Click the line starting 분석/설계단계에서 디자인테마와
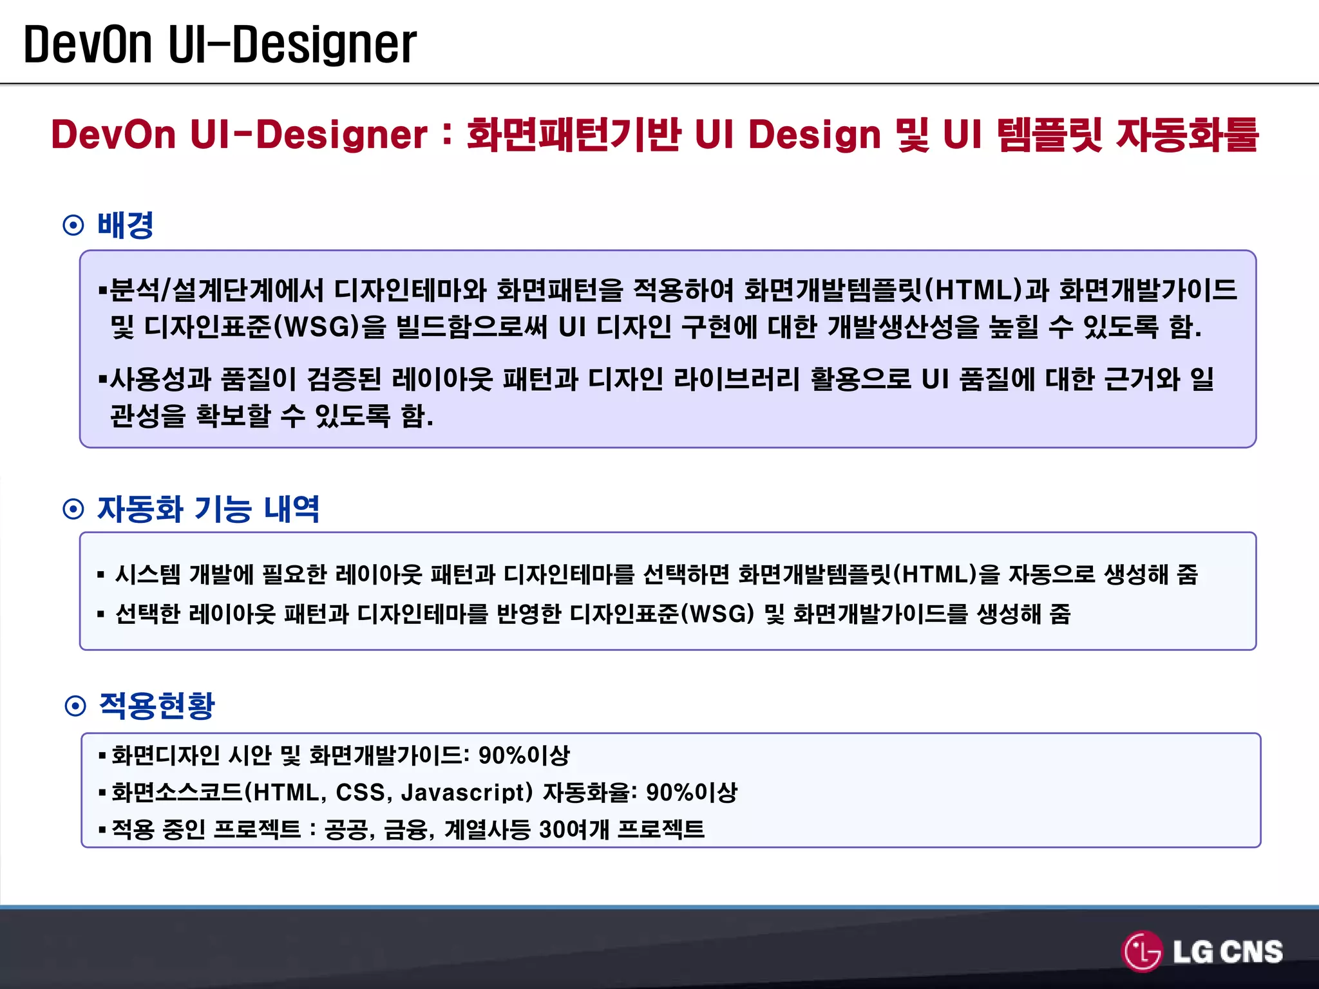Screen dimensions: 1319x989 (x=668, y=290)
